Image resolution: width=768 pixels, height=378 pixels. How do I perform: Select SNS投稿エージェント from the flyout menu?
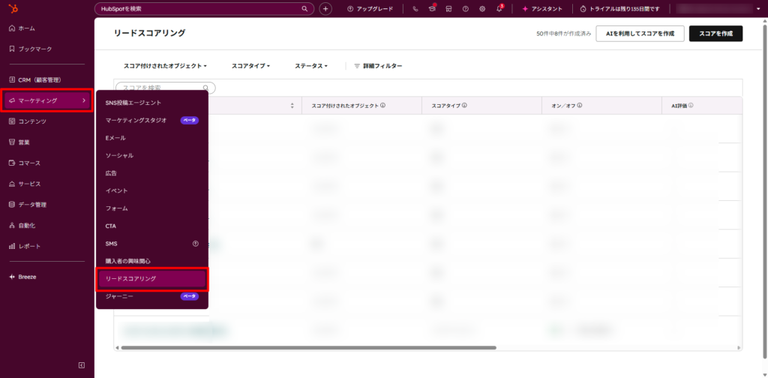pyautogui.click(x=133, y=103)
